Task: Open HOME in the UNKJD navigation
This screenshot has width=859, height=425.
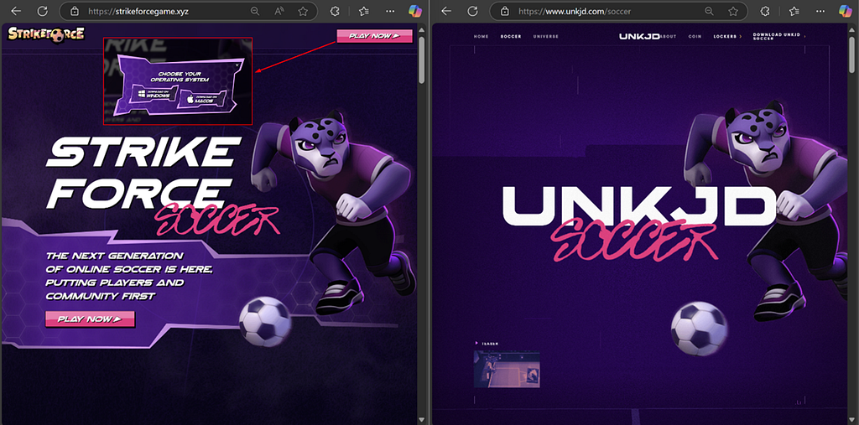Action: pos(481,37)
